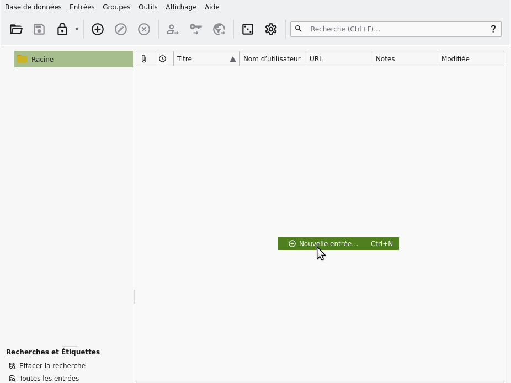Copy username using the person icon

173,29
